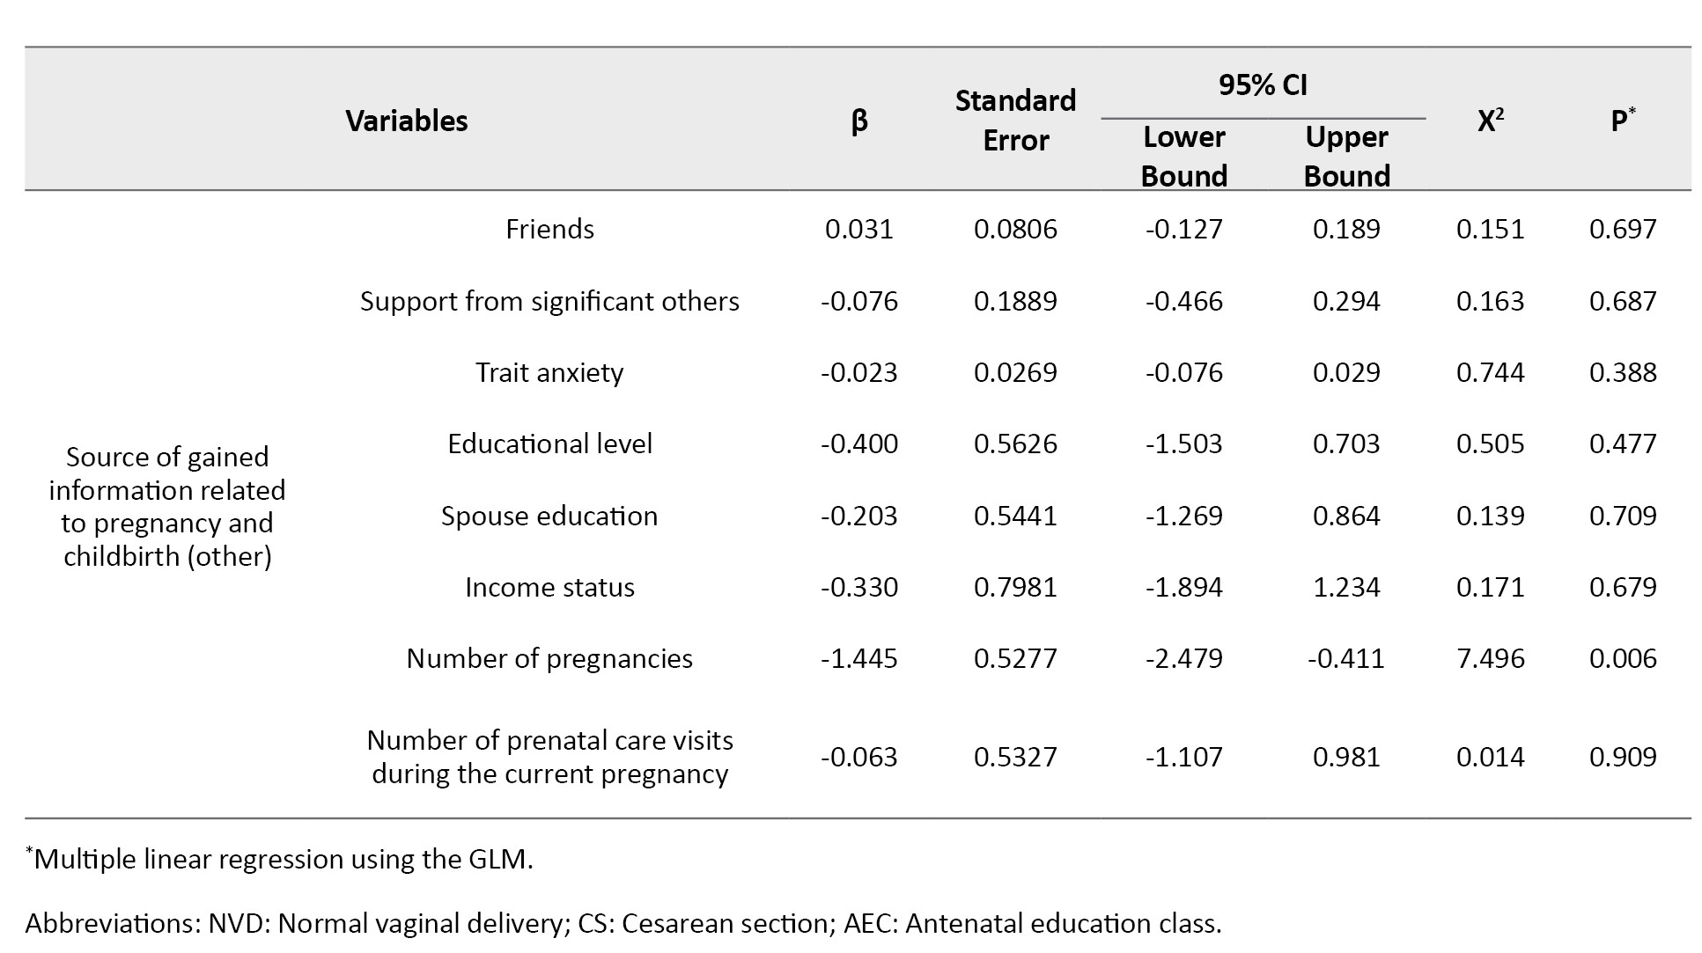This screenshot has width=1702, height=953.
Task: Click the Variables column header
Action: (406, 121)
